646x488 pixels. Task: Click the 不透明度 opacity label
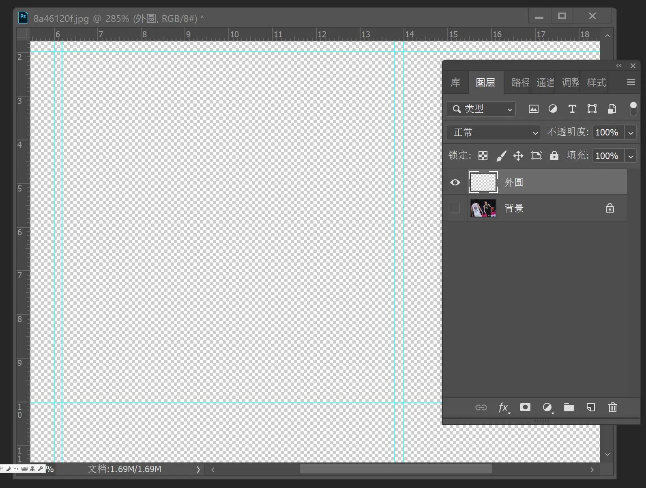click(568, 132)
